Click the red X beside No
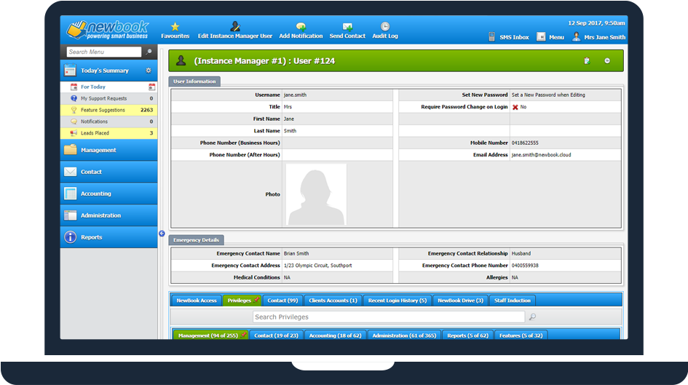 coord(515,107)
